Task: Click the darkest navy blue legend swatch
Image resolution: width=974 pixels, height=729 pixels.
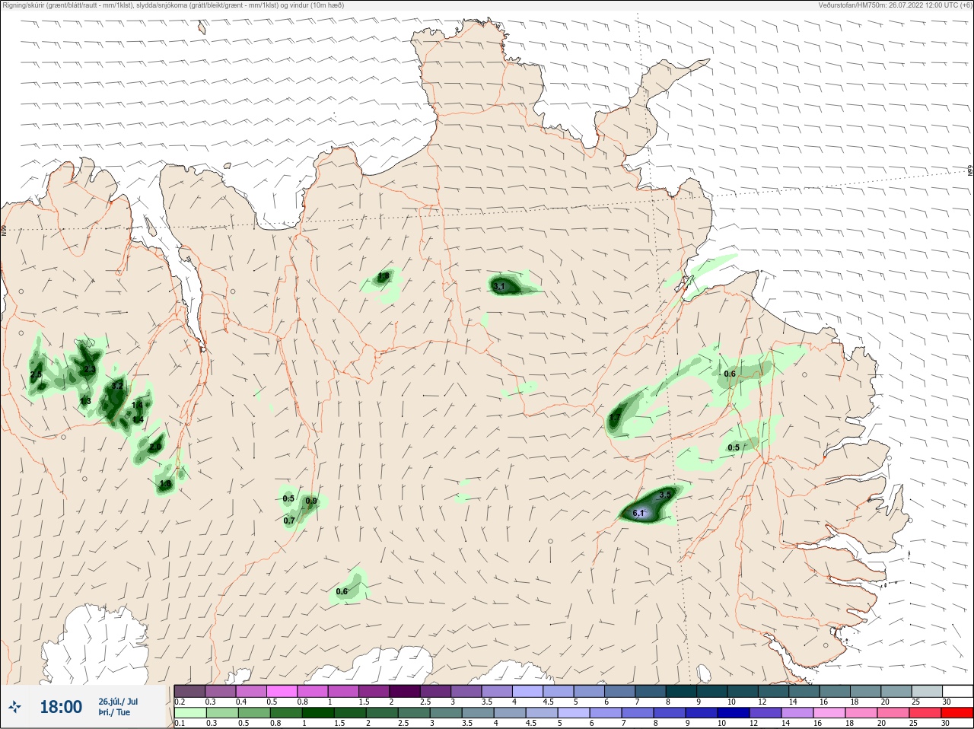Action: pos(735,713)
